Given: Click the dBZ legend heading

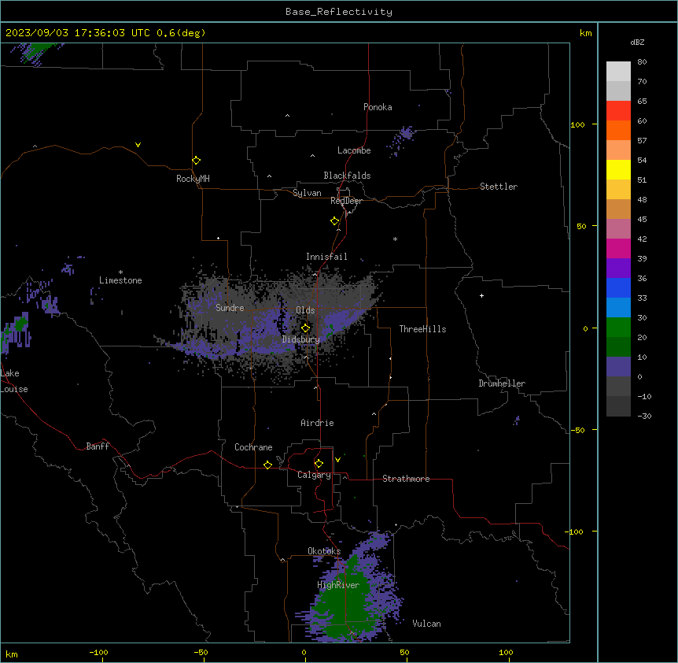Looking at the screenshot, I should pos(637,43).
